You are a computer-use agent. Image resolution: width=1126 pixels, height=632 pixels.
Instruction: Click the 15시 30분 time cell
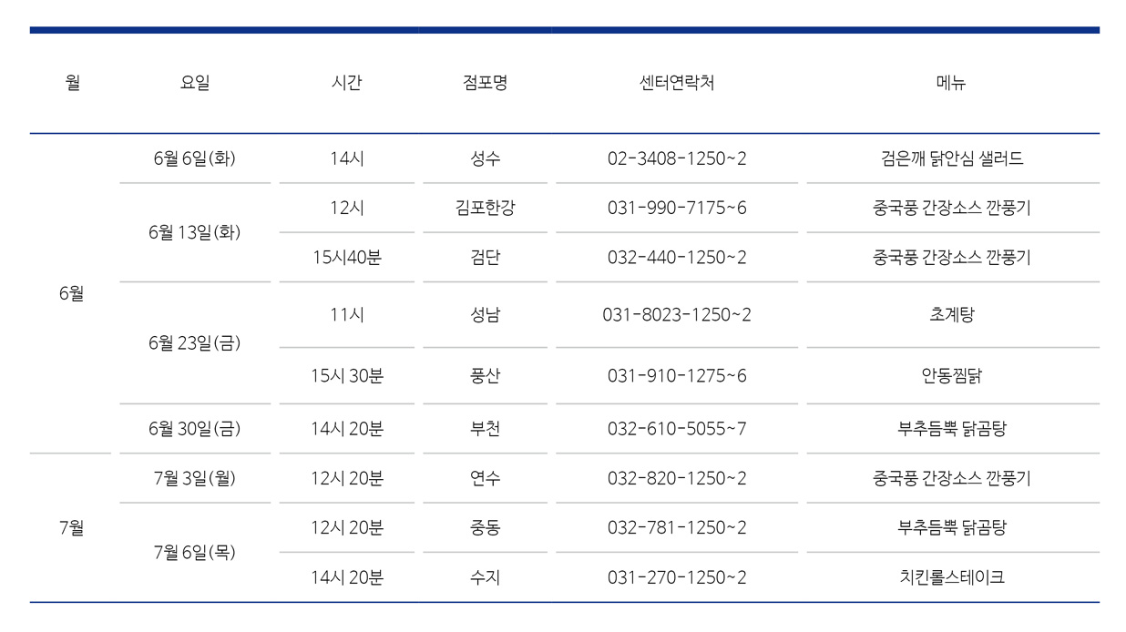point(347,375)
